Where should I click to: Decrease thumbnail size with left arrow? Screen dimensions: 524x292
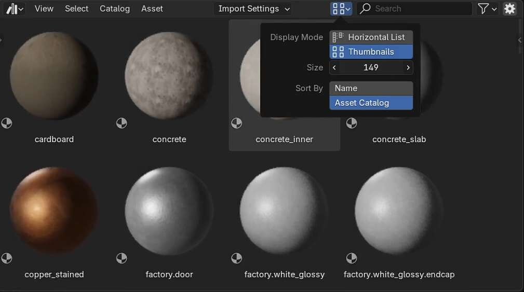[x=334, y=67]
